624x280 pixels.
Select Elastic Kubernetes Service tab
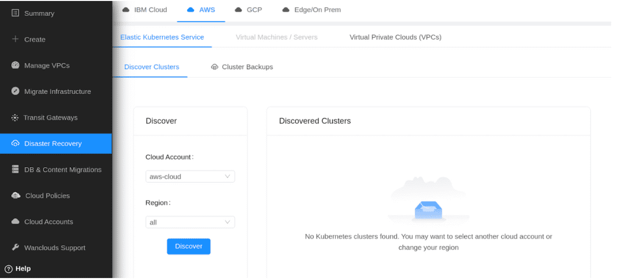(x=162, y=37)
